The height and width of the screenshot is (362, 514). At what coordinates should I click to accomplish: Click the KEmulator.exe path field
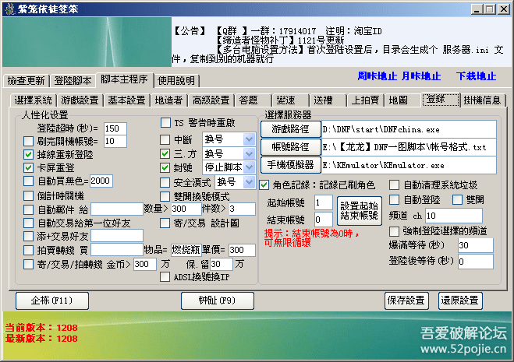tap(409, 165)
